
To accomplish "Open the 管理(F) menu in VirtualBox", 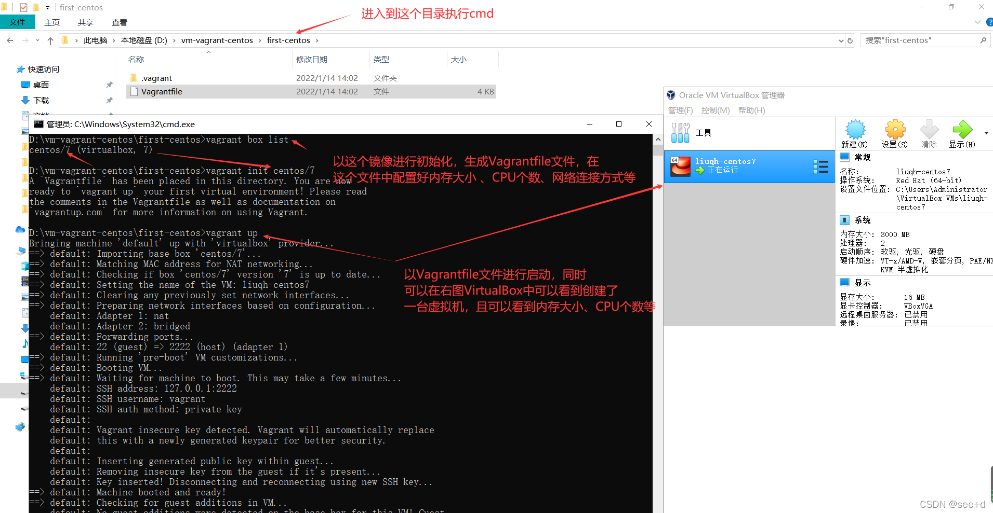I will pyautogui.click(x=681, y=110).
